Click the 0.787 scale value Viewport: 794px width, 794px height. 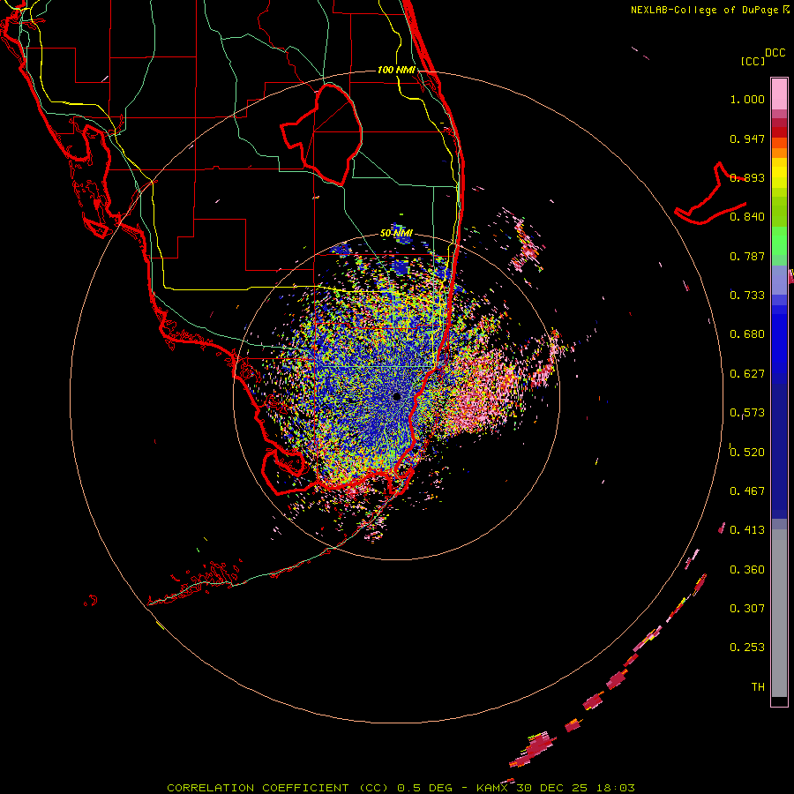click(747, 256)
